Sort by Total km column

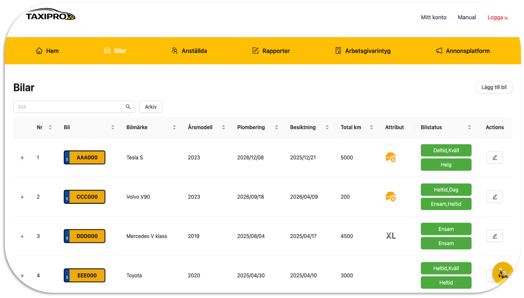(x=371, y=127)
